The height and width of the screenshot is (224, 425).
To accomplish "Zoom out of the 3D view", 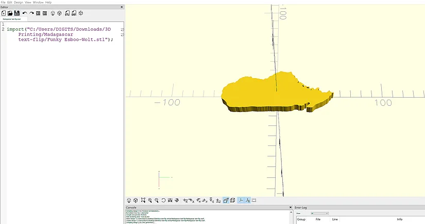I will coord(157,200).
